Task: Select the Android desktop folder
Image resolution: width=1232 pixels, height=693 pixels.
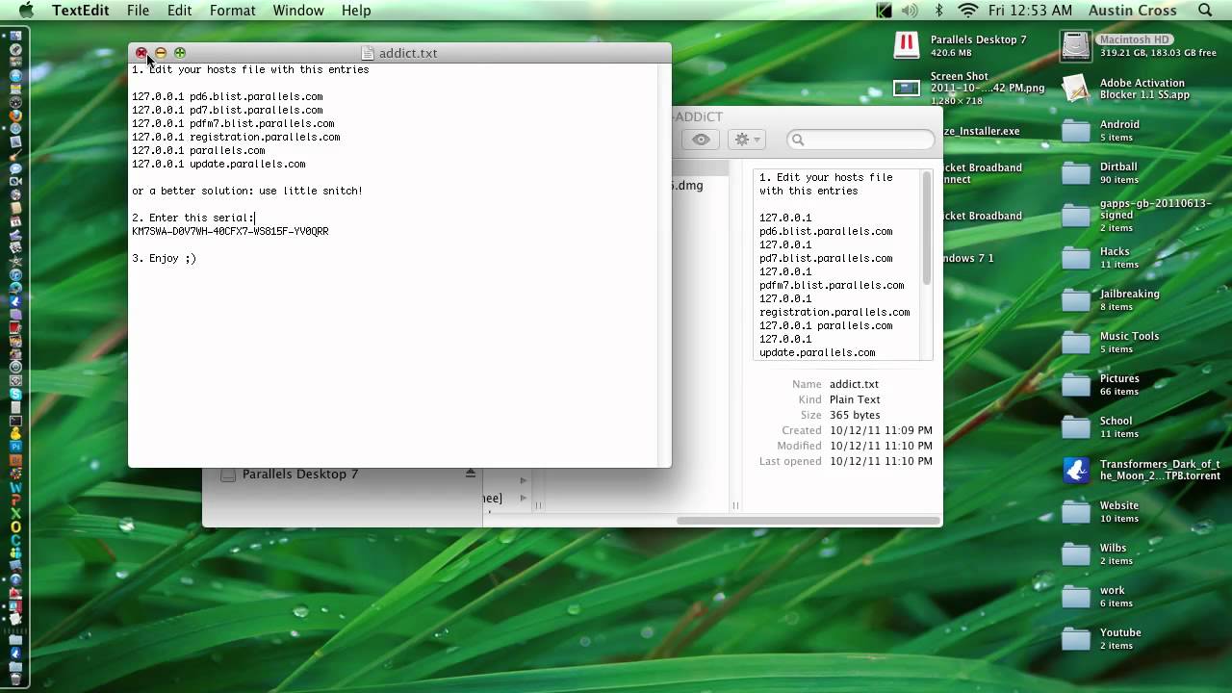Action: pyautogui.click(x=1076, y=131)
